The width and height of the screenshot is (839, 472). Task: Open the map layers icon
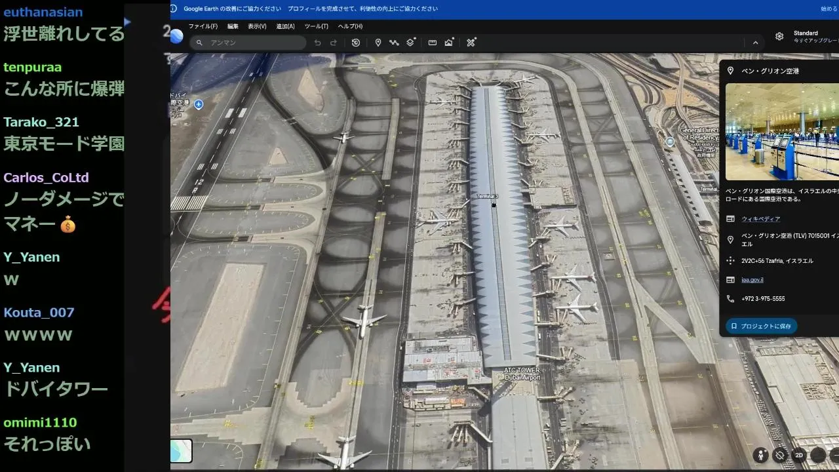tap(410, 43)
